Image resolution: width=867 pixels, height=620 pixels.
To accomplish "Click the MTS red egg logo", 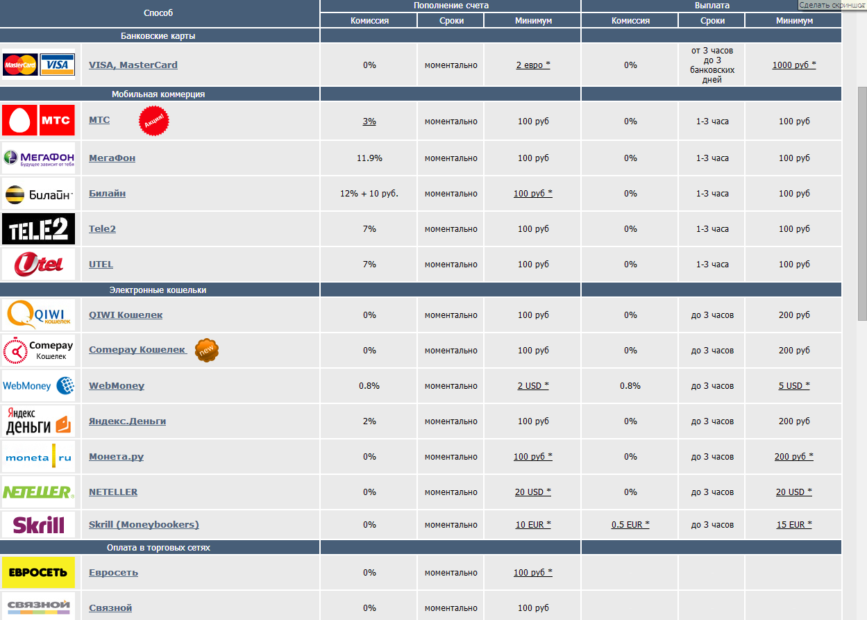I will 38,121.
